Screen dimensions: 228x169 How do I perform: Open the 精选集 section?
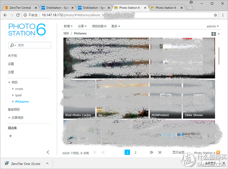[x=13, y=128]
